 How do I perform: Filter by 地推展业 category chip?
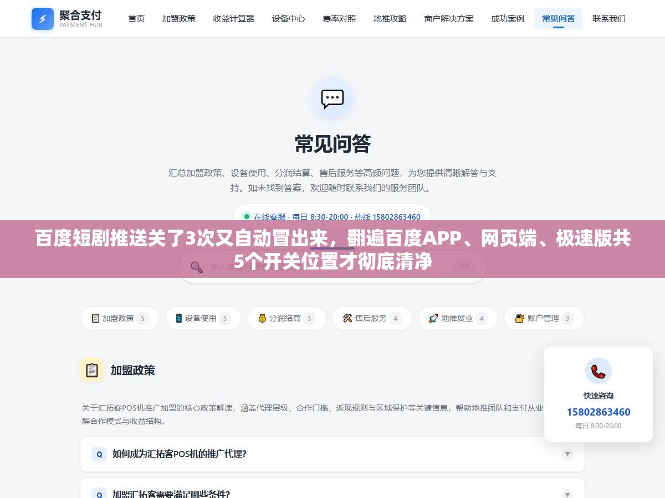click(x=458, y=318)
